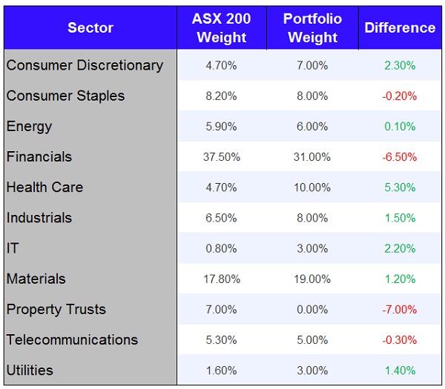Select Health Care portfolio weight 10.00%
This screenshot has height=389, width=445.
click(x=312, y=187)
